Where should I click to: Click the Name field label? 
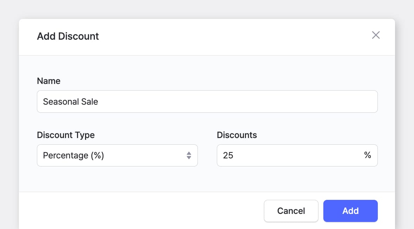(x=48, y=81)
